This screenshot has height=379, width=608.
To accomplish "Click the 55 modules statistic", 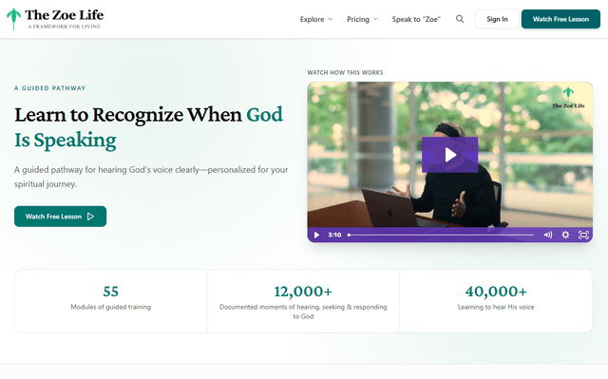I will (x=110, y=292).
